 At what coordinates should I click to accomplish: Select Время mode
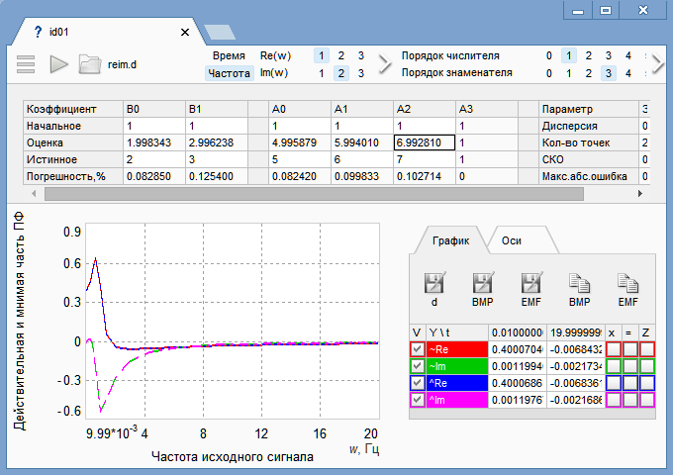pyautogui.click(x=229, y=55)
